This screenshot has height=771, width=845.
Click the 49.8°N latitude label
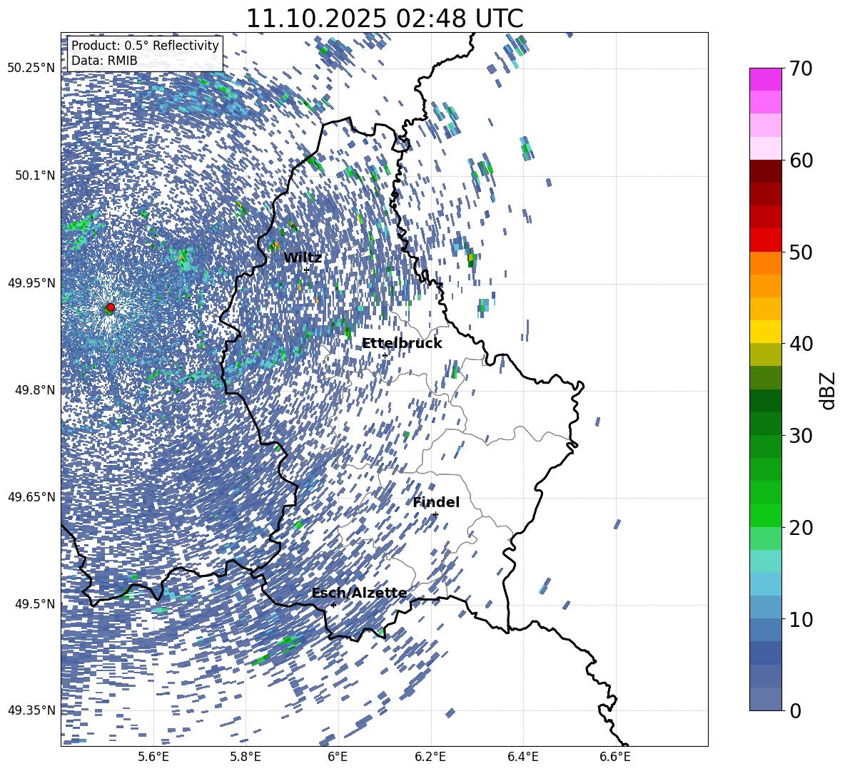pos(36,390)
